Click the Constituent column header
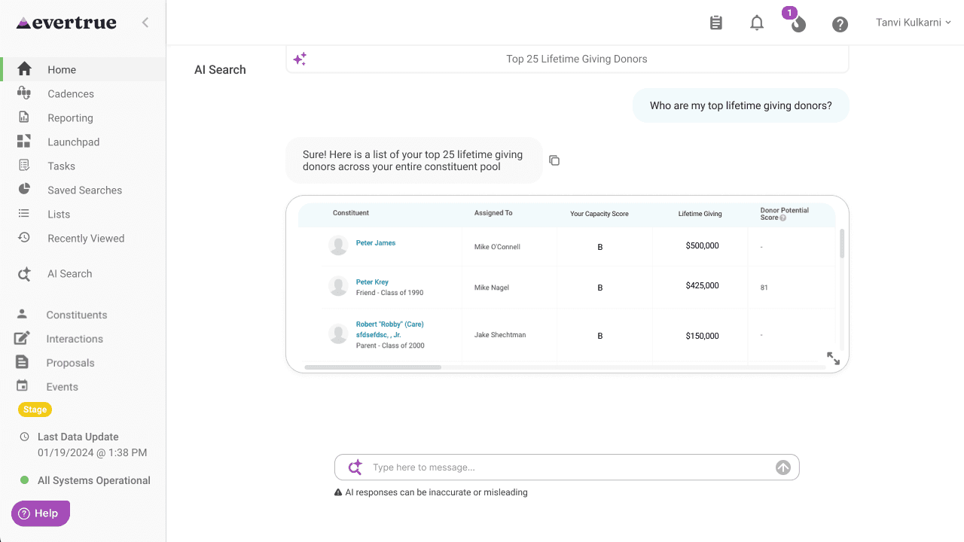964x542 pixels. coord(351,213)
